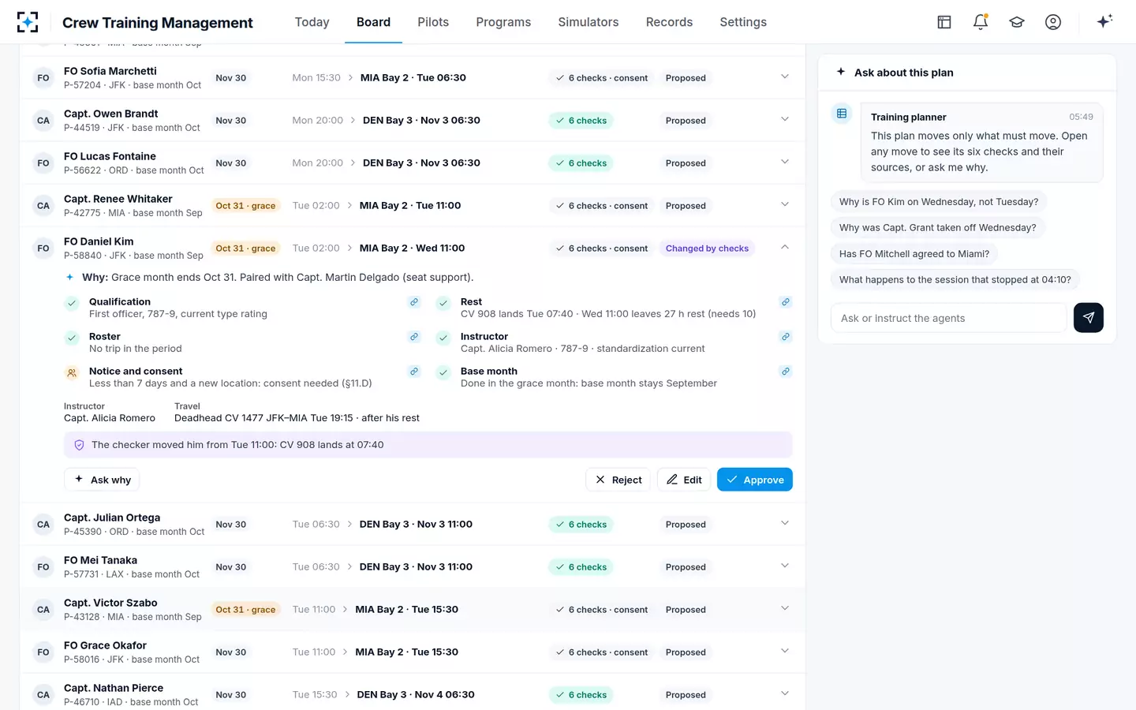Collapse FO Daniel Kim's expanded row
Viewport: 1136px width, 710px height.
[x=785, y=247]
